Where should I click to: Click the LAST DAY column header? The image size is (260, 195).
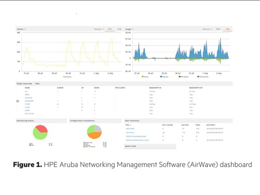point(185,125)
